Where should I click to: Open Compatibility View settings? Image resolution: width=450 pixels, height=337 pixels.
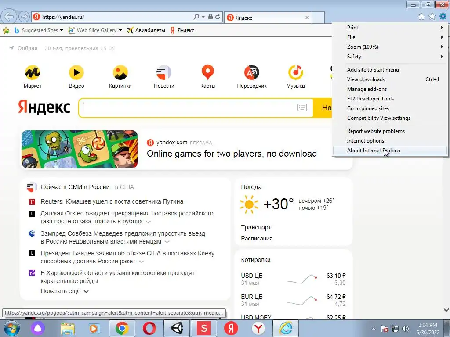click(x=390, y=118)
